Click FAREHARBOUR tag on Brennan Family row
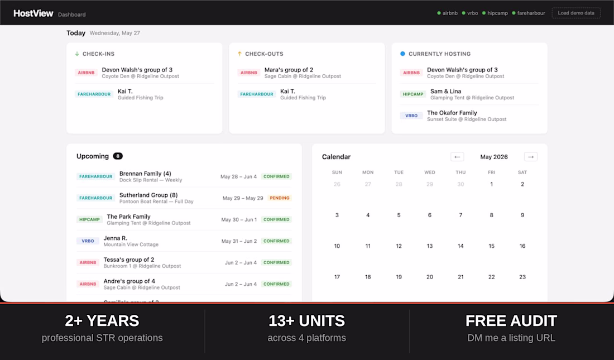Screen dimensions: 614x360 click(95, 176)
